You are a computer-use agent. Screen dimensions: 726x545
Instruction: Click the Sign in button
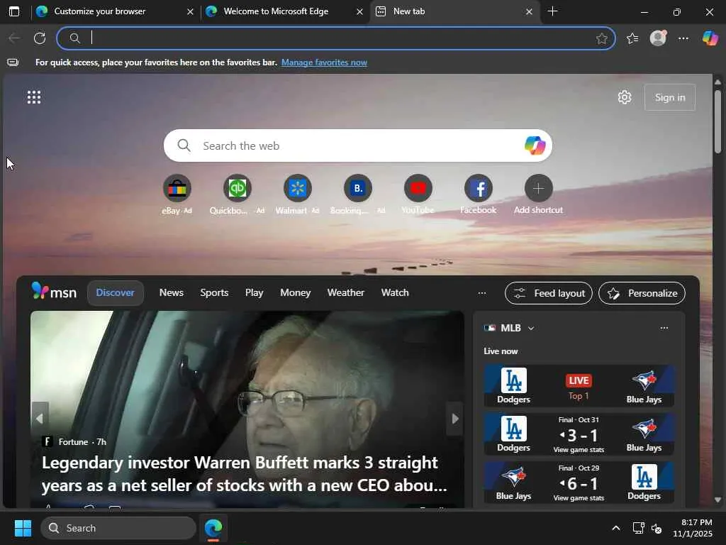[x=669, y=97]
